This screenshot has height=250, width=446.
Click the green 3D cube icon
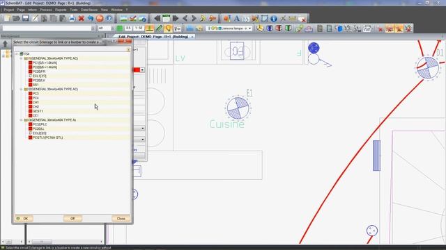click(288, 28)
